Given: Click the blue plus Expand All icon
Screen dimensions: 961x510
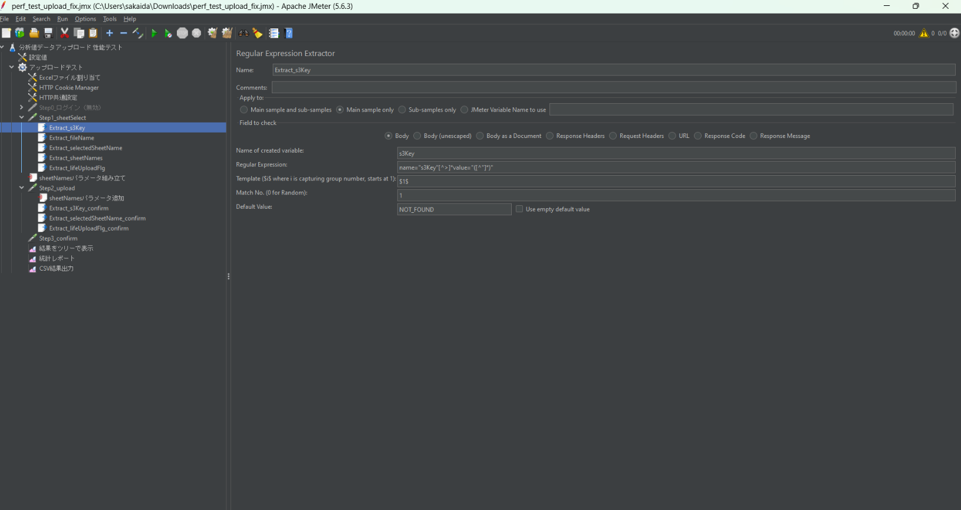Looking at the screenshot, I should click(110, 34).
